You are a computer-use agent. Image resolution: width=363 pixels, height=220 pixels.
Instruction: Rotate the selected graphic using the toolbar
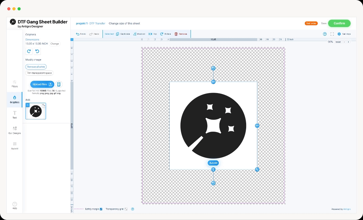pos(166,34)
